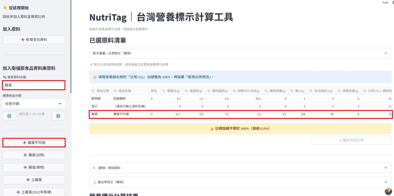Select the 8.9 fat value cell
The width and height of the screenshot is (394, 196).
[x=194, y=114]
